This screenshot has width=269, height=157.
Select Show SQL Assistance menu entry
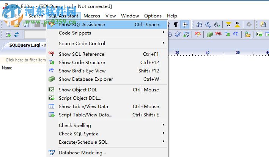(107, 25)
